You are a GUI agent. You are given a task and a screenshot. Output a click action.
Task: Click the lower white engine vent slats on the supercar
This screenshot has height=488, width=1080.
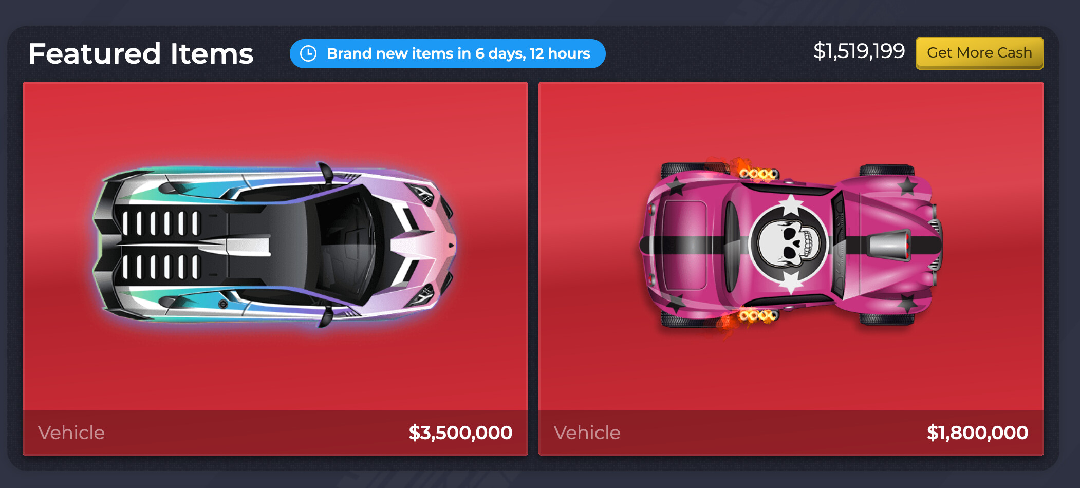click(160, 266)
